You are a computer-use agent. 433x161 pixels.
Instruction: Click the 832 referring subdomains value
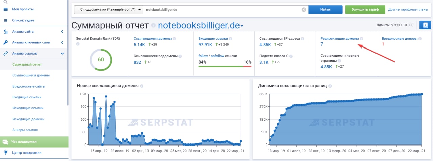click(x=137, y=62)
